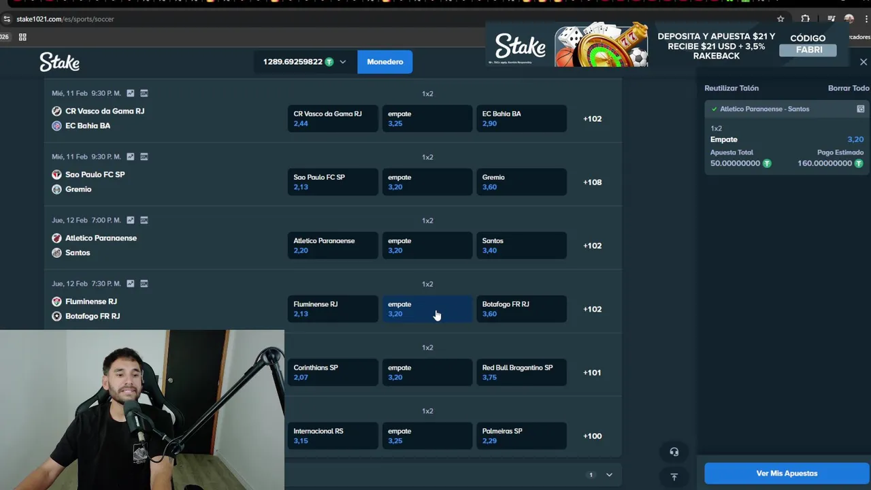The image size is (871, 490).
Task: Click stats icon for Atletico Paranaense vs Santos
Action: [131, 220]
